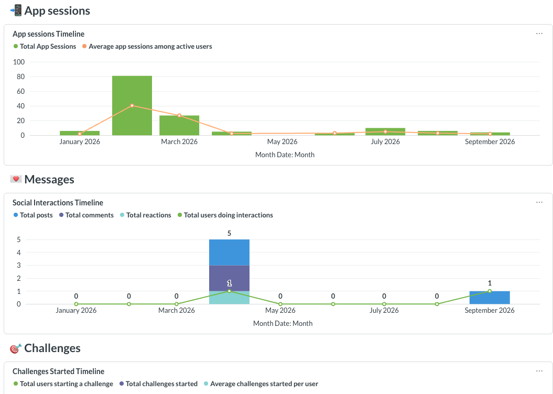Toggle the Total reactions legend series
553x394 pixels.
146,215
